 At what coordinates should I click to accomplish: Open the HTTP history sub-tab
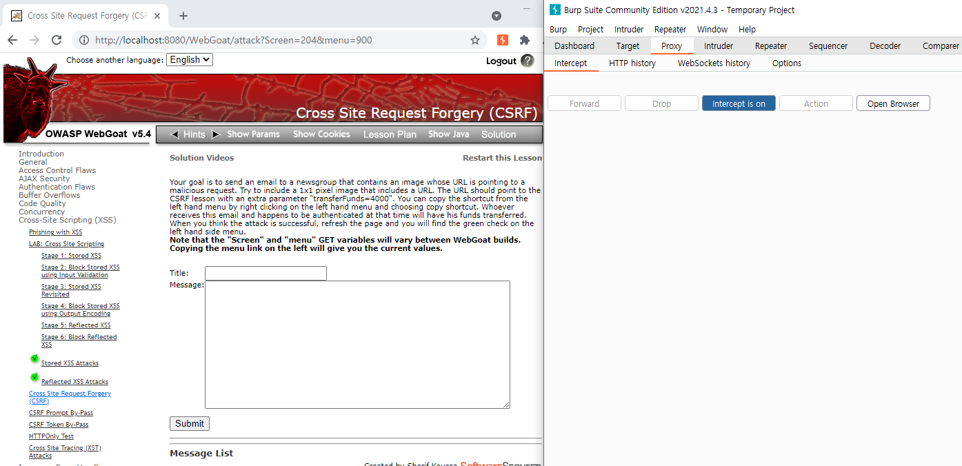click(x=632, y=63)
